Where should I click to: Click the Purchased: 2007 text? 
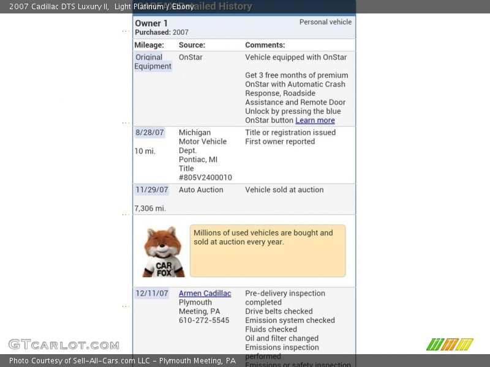162,32
